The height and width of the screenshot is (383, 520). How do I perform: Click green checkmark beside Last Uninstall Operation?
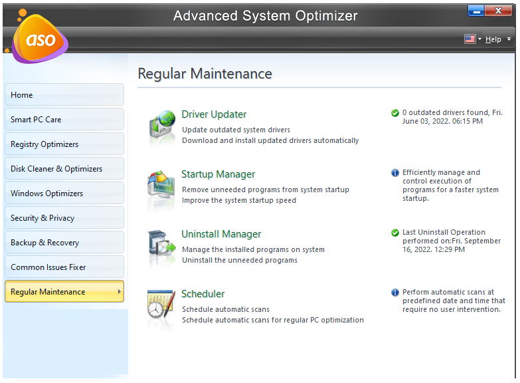point(394,233)
